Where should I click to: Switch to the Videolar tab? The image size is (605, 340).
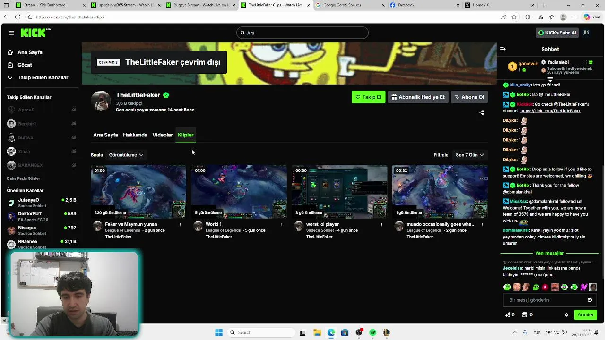tap(163, 135)
